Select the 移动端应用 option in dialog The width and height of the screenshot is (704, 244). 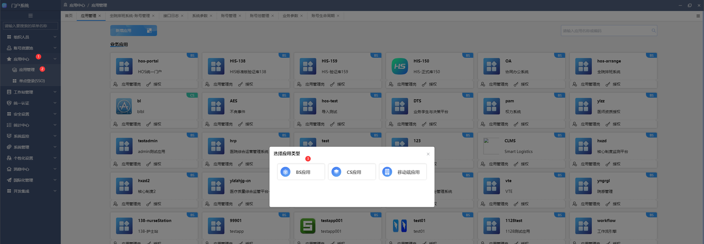point(403,172)
